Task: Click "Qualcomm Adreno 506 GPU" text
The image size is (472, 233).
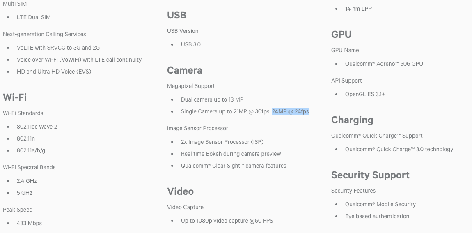Action: tap(384, 64)
